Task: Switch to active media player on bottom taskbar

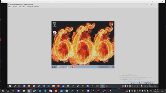Action: [x=29, y=91]
